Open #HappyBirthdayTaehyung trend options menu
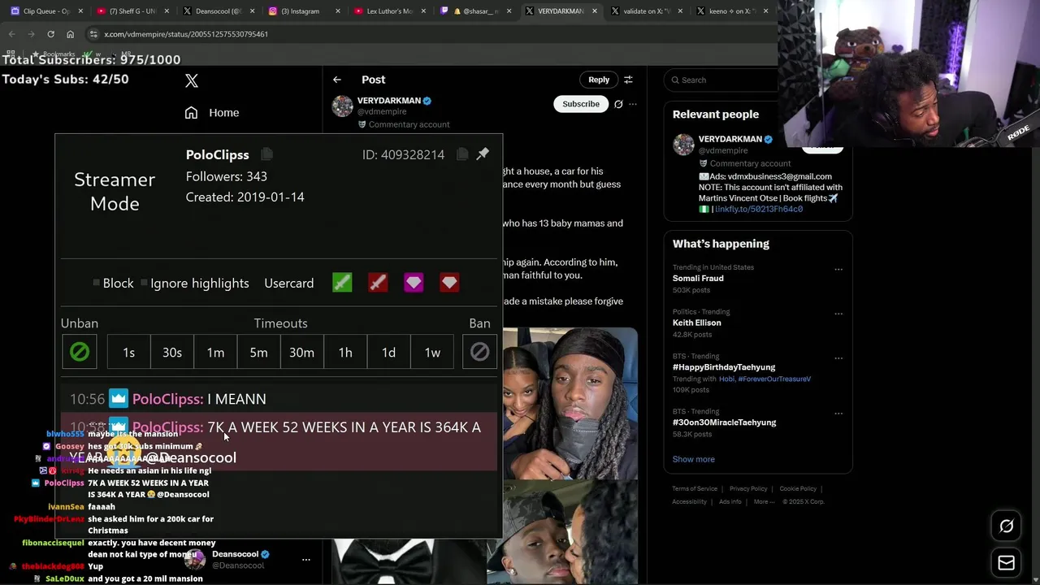The image size is (1040, 585). 838,359
